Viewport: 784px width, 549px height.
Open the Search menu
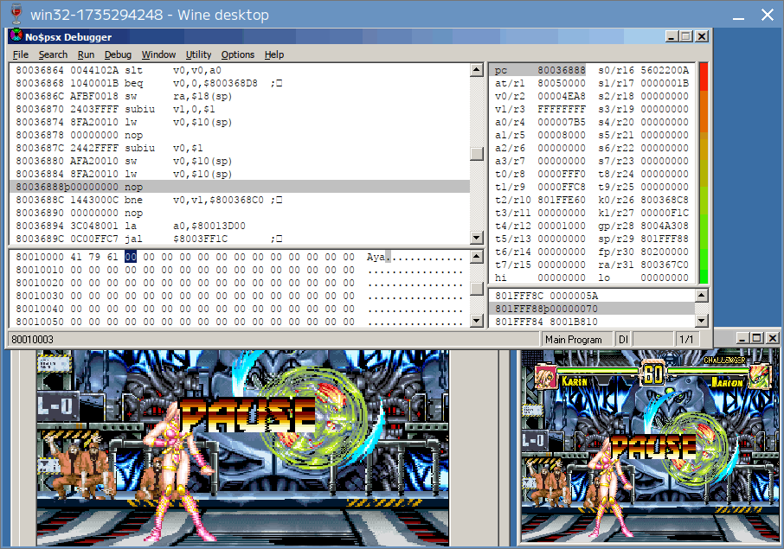(53, 54)
